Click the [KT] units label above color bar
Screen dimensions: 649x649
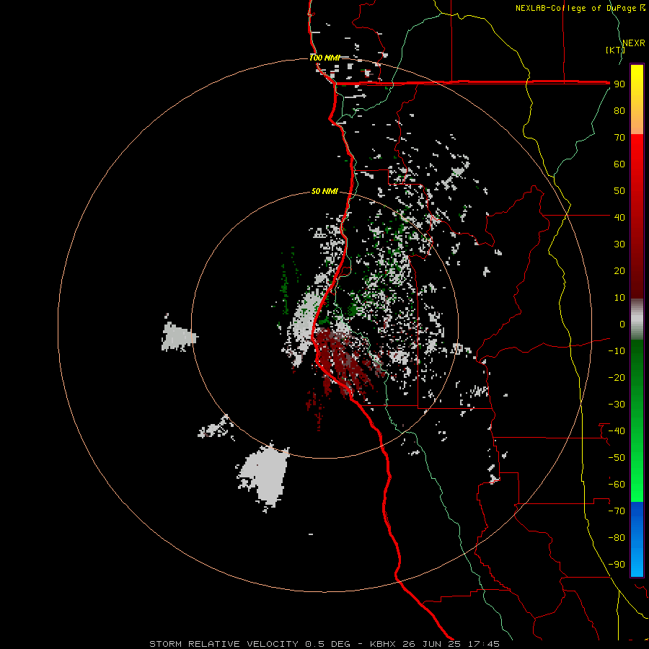[616, 50]
